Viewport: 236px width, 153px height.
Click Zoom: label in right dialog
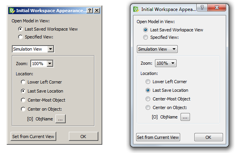coord(146,63)
